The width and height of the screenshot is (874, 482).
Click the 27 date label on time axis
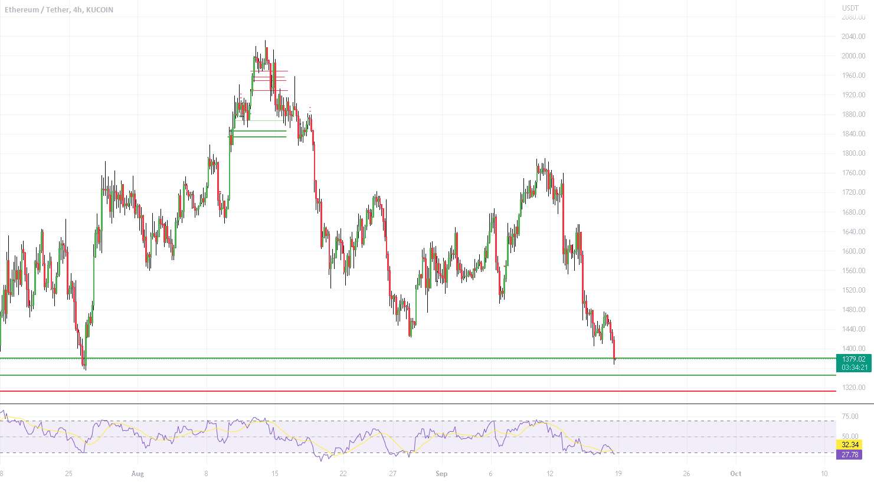tap(392, 474)
